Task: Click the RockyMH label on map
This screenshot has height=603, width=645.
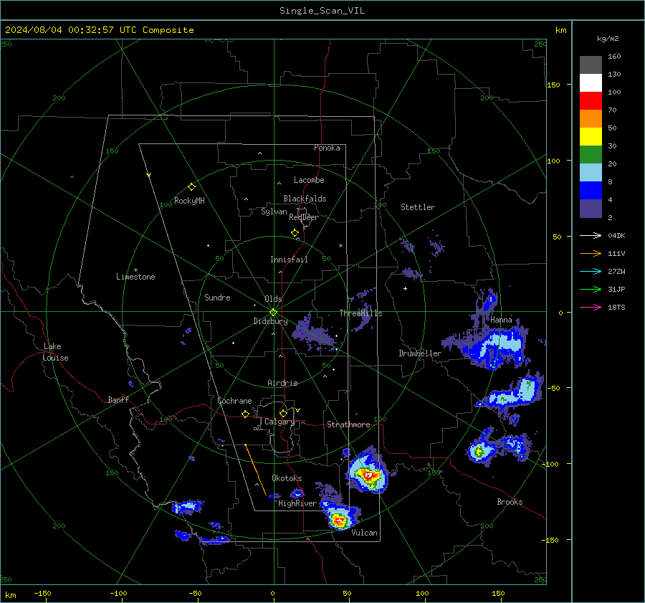Action: [189, 201]
